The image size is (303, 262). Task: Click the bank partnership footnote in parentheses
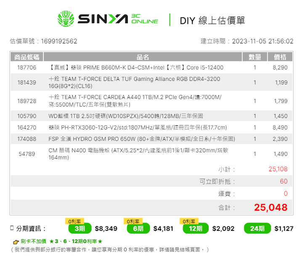(110, 250)
